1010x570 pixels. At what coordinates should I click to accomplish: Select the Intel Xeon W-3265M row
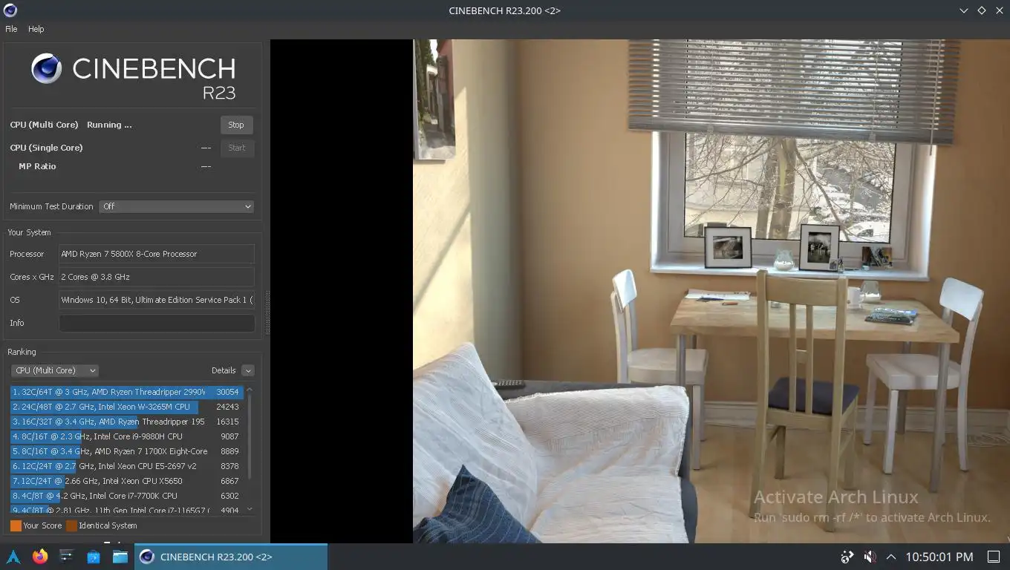point(127,407)
